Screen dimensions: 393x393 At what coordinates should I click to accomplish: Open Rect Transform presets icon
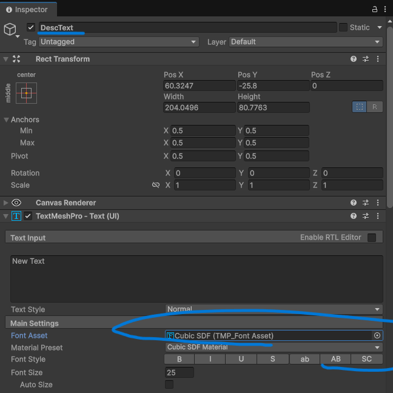click(366, 59)
